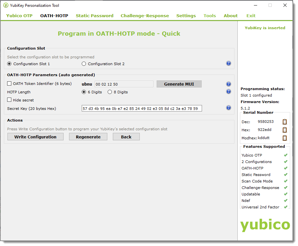Copy the decimal serial number to clipboard
This screenshot has height=246, width=298.
click(x=284, y=122)
